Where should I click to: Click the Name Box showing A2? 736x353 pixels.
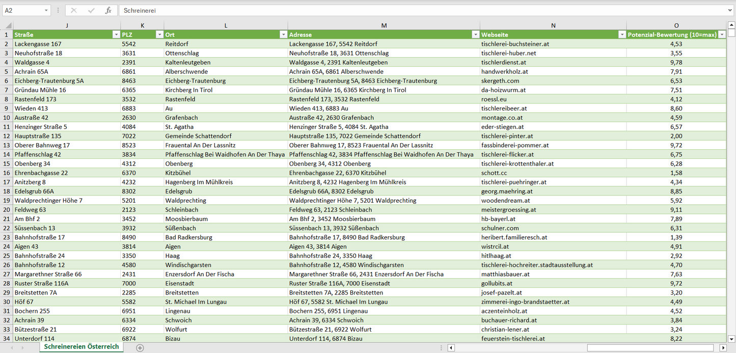click(23, 10)
